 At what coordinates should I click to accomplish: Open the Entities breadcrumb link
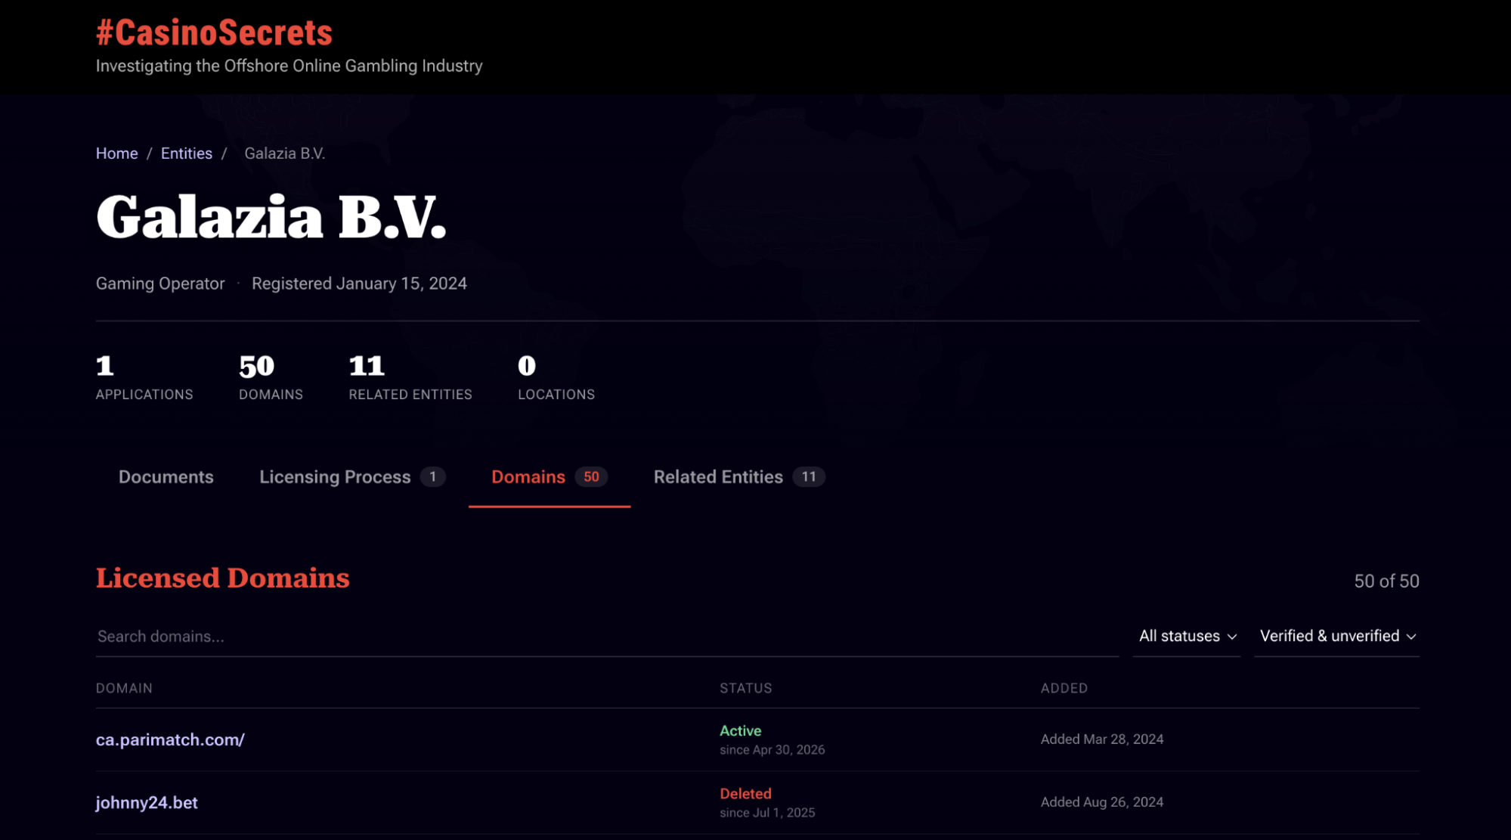click(x=186, y=153)
